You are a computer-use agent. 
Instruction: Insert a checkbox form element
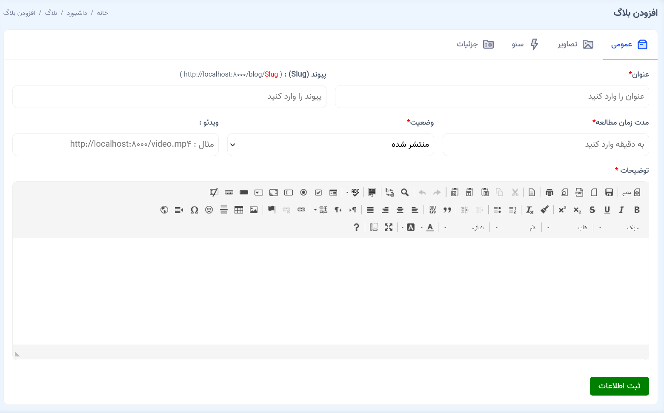(x=318, y=192)
